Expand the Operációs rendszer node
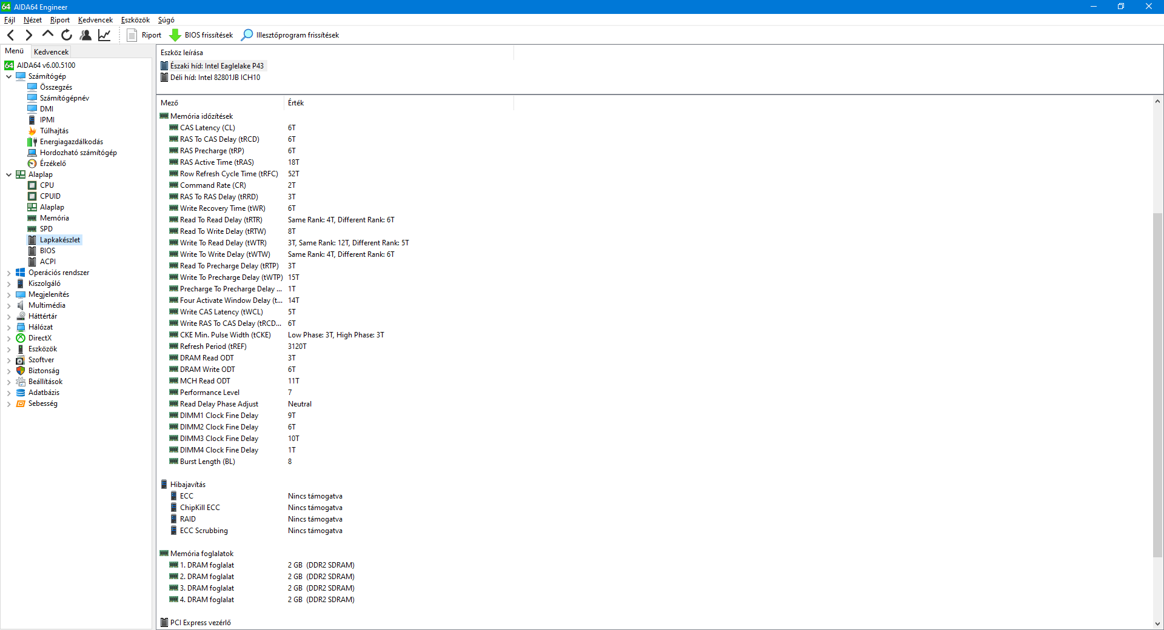Viewport: 1164px width, 630px height. point(9,273)
